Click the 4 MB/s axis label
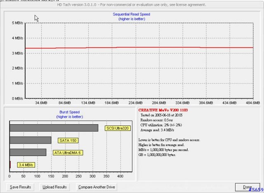The width and height of the screenshot is (264, 193). pyautogui.click(x=17, y=38)
